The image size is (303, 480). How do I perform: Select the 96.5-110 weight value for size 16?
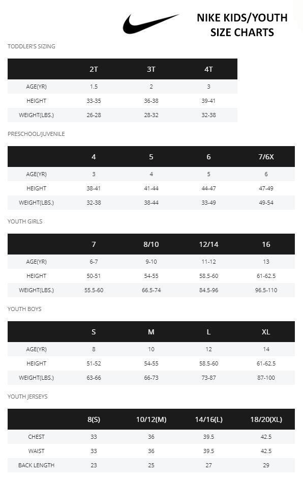266,290
